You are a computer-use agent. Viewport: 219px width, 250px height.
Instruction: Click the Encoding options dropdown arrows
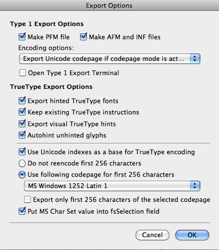tap(195, 58)
